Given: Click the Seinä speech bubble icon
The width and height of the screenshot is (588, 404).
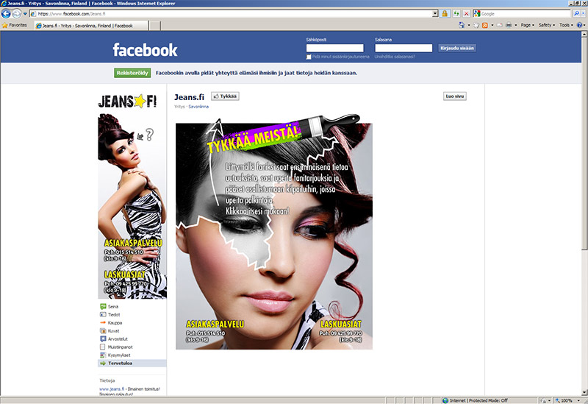Looking at the screenshot, I should [103, 307].
